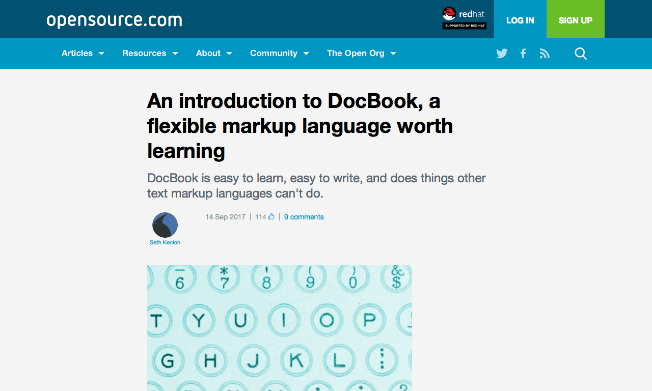The height and width of the screenshot is (391, 652).
Task: Click the article headline about DocBook
Action: (x=300, y=126)
